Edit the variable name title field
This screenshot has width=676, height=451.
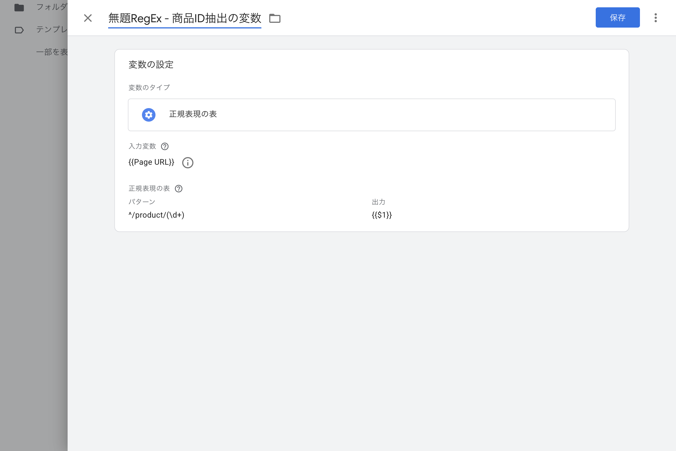coord(184,18)
